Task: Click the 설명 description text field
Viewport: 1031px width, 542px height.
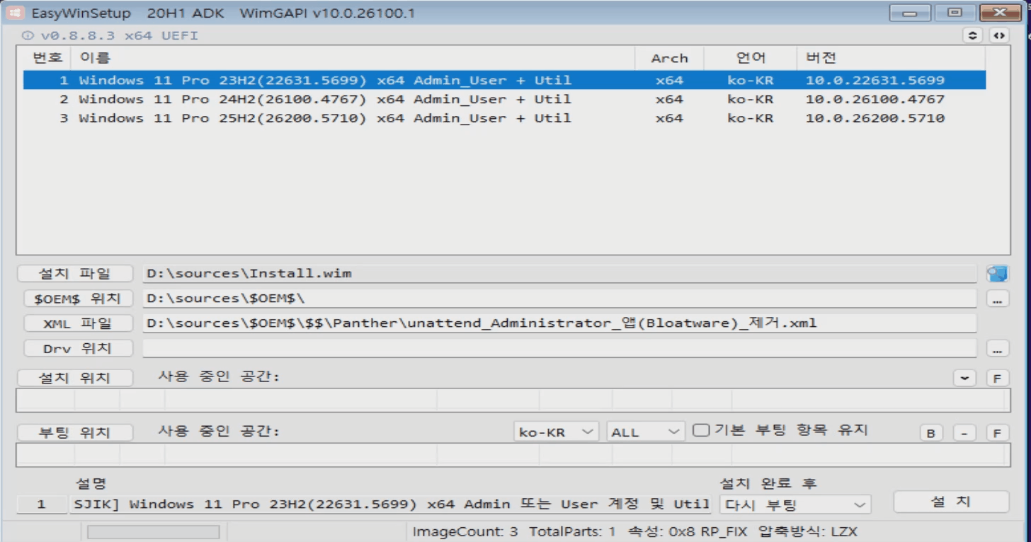Action: pyautogui.click(x=390, y=504)
